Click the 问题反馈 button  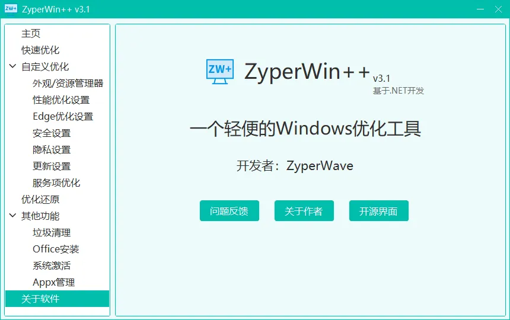click(x=229, y=211)
